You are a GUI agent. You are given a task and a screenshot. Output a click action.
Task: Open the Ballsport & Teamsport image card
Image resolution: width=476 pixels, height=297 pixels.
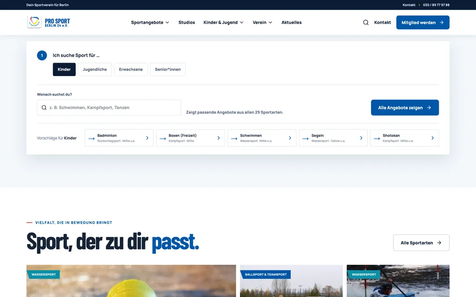click(291, 281)
